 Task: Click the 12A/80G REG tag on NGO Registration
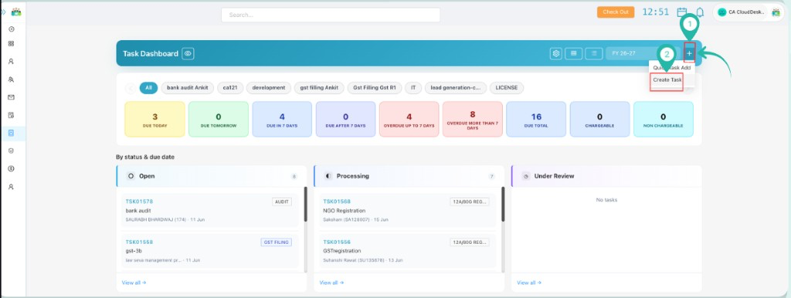[470, 201]
